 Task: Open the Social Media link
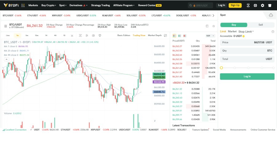coord(219,130)
